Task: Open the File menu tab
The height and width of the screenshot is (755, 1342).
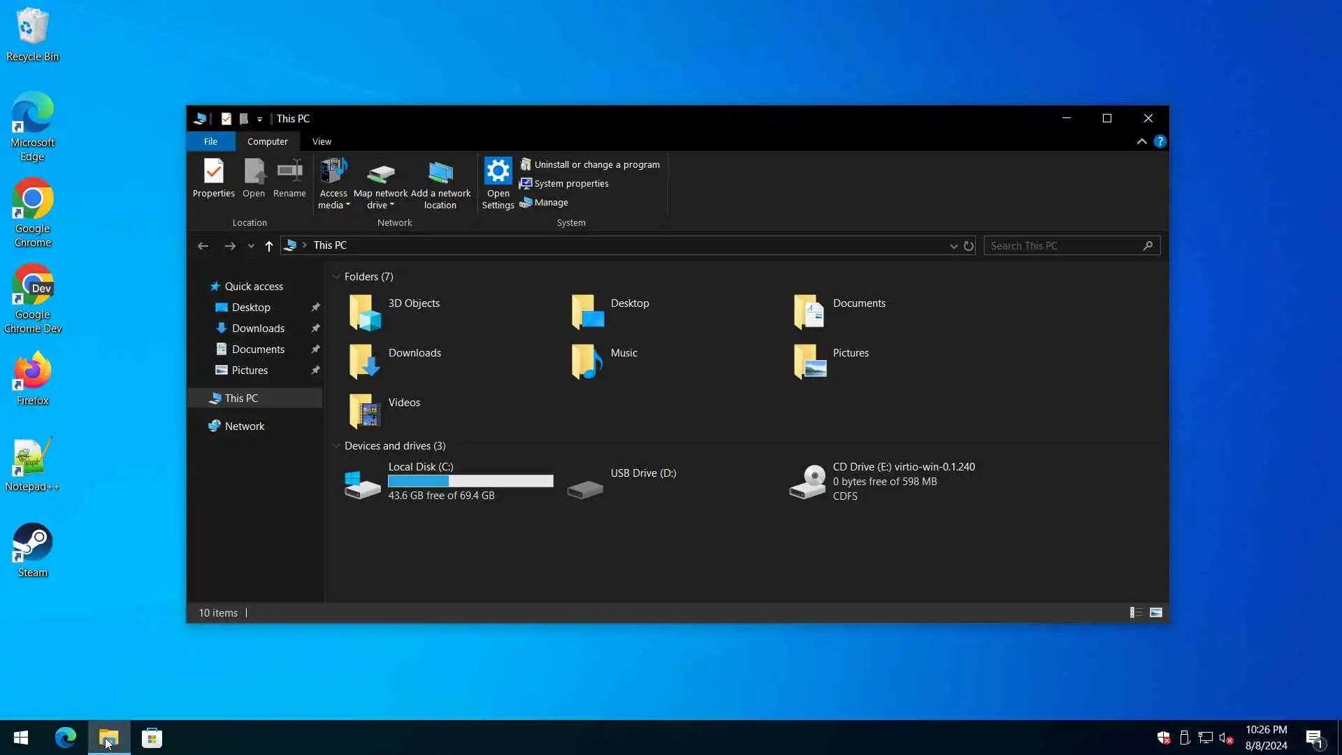Action: (210, 142)
